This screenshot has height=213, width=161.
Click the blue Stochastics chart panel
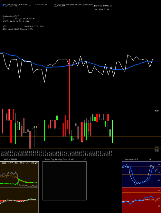[141, 174]
